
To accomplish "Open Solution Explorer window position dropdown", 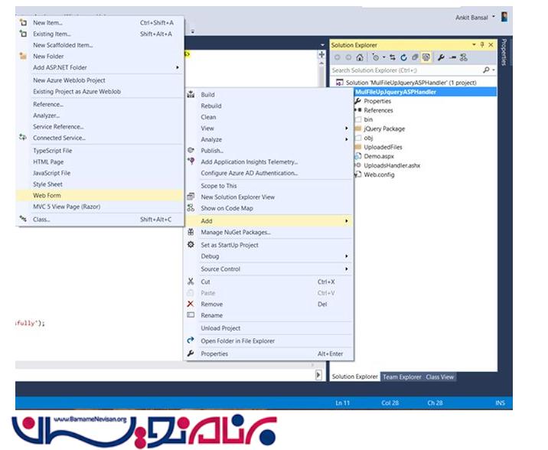I will point(474,44).
